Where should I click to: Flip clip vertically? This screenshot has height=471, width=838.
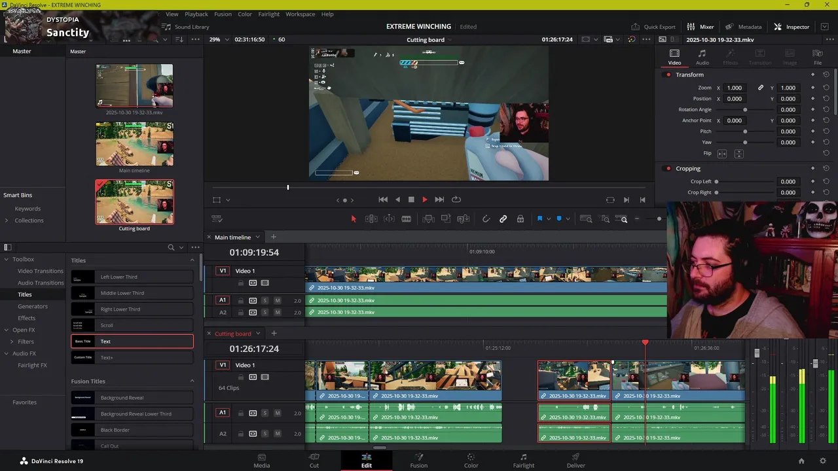click(739, 154)
